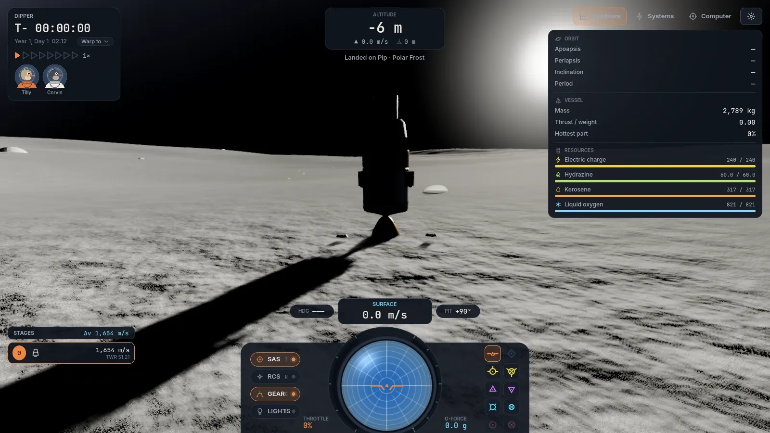This screenshot has height=433, width=770.
Task: Select Tilly's crew portrait
Action: coord(26,77)
